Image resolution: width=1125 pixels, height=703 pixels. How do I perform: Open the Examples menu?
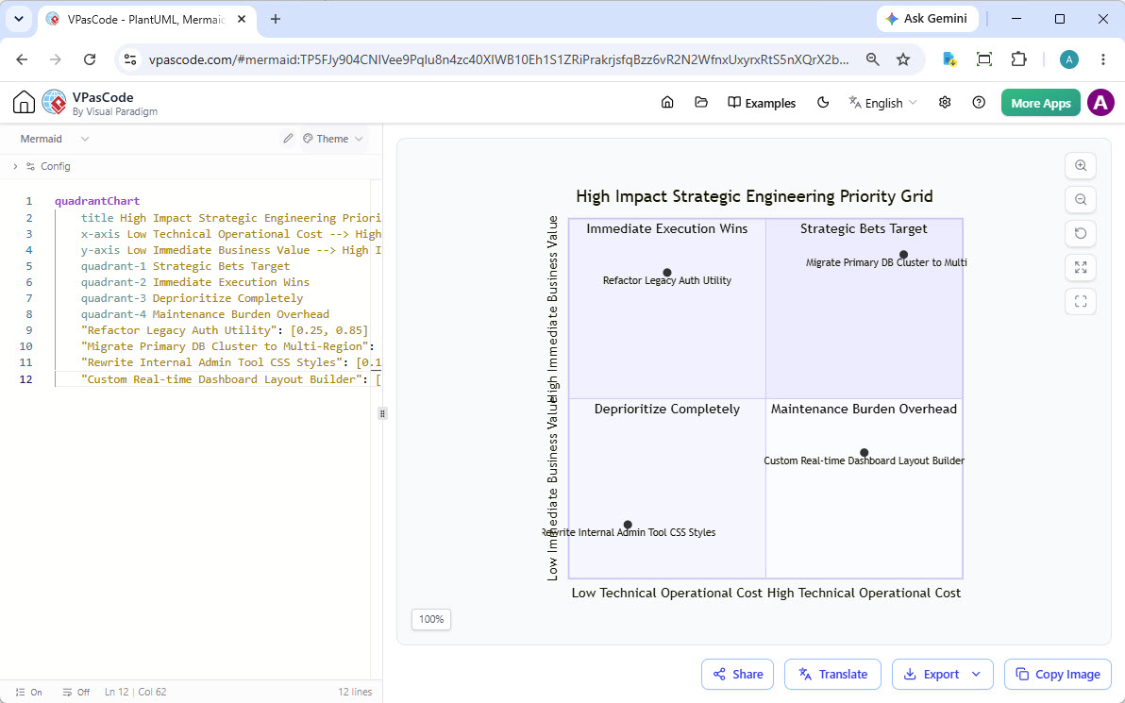tap(762, 103)
